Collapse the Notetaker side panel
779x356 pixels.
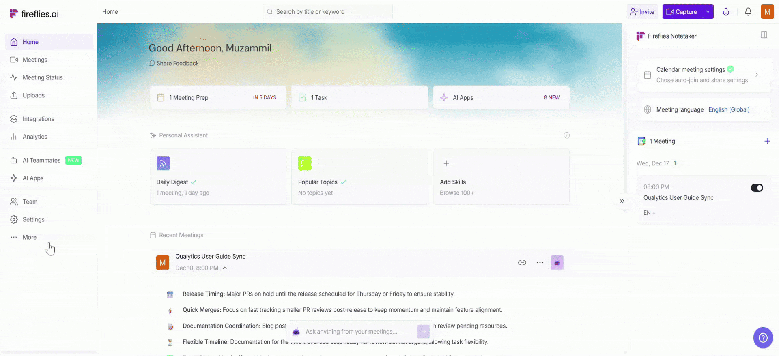tap(622, 201)
